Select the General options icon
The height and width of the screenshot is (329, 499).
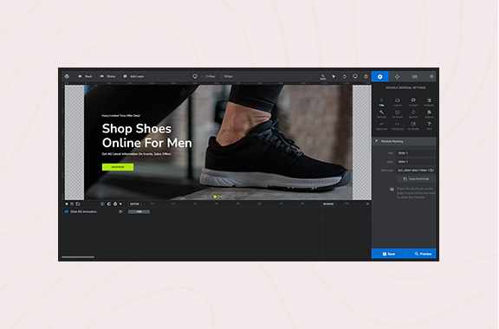[381, 114]
